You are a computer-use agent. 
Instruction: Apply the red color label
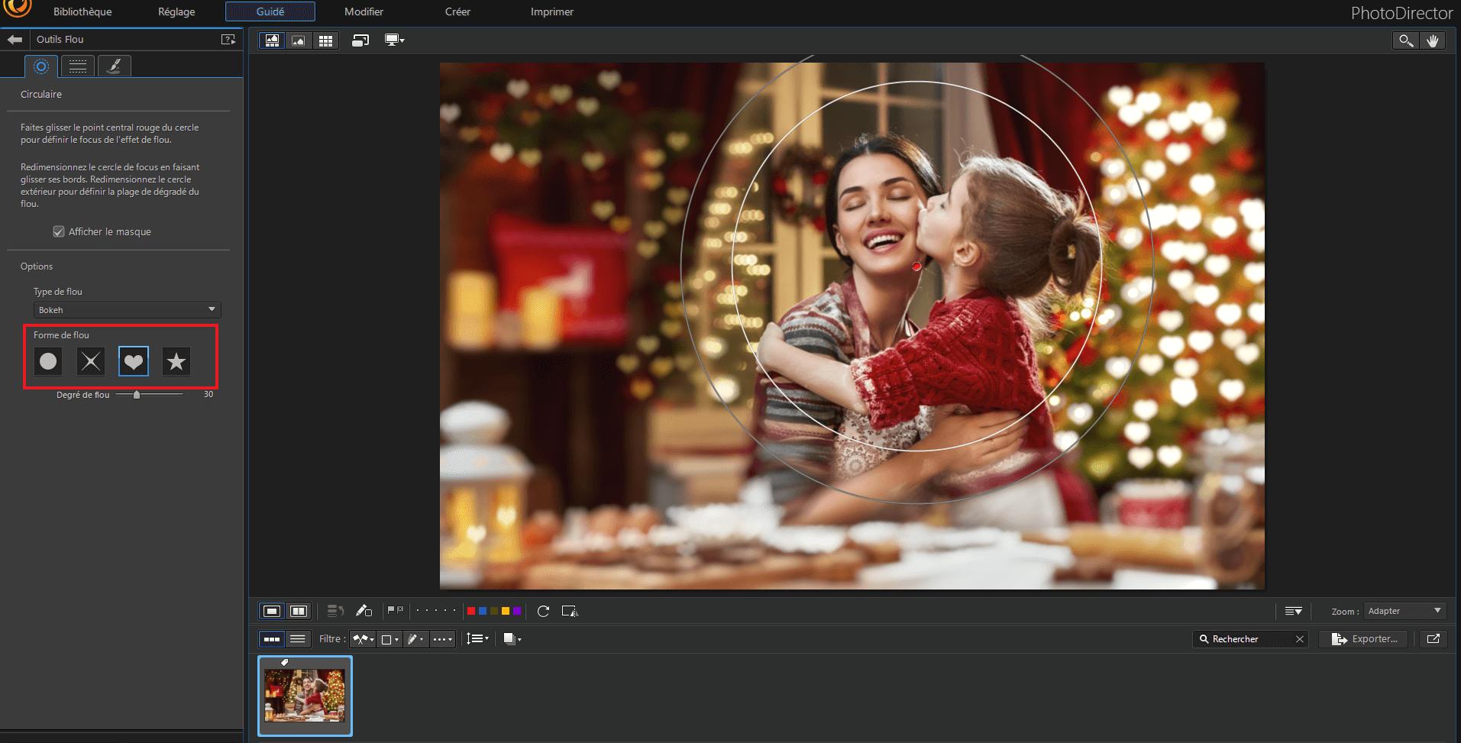(470, 611)
